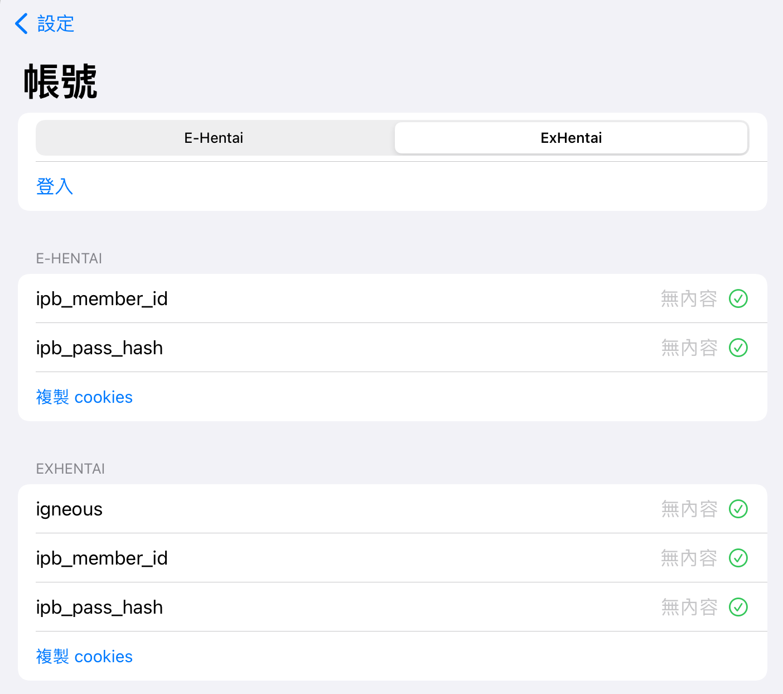Go back to 設定 via the label text
Viewport: 783px width, 694px height.
[56, 24]
